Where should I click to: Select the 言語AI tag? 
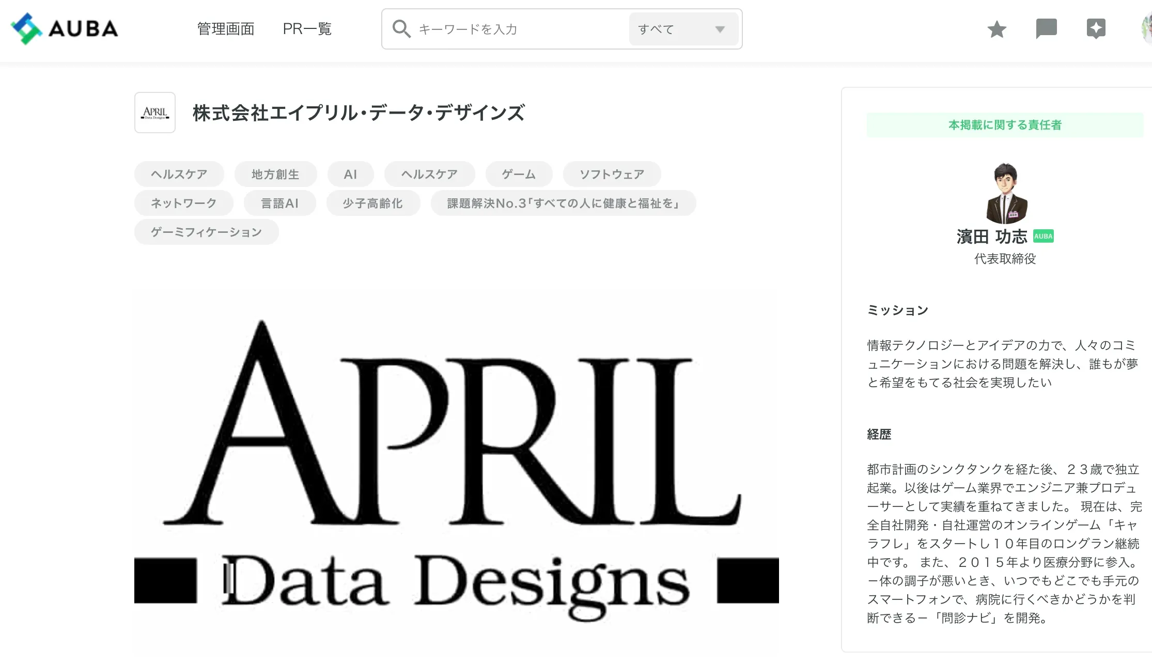279,203
